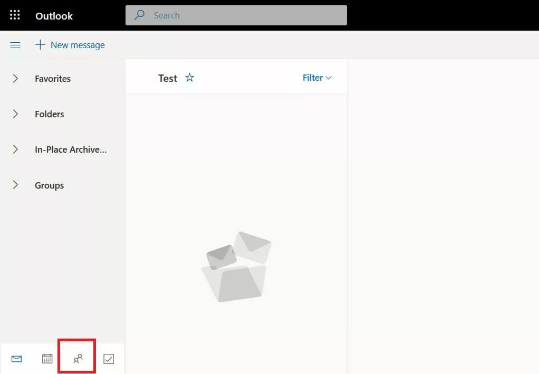539x374 pixels.
Task: Toggle the Groups section open
Action: pyautogui.click(x=15, y=185)
